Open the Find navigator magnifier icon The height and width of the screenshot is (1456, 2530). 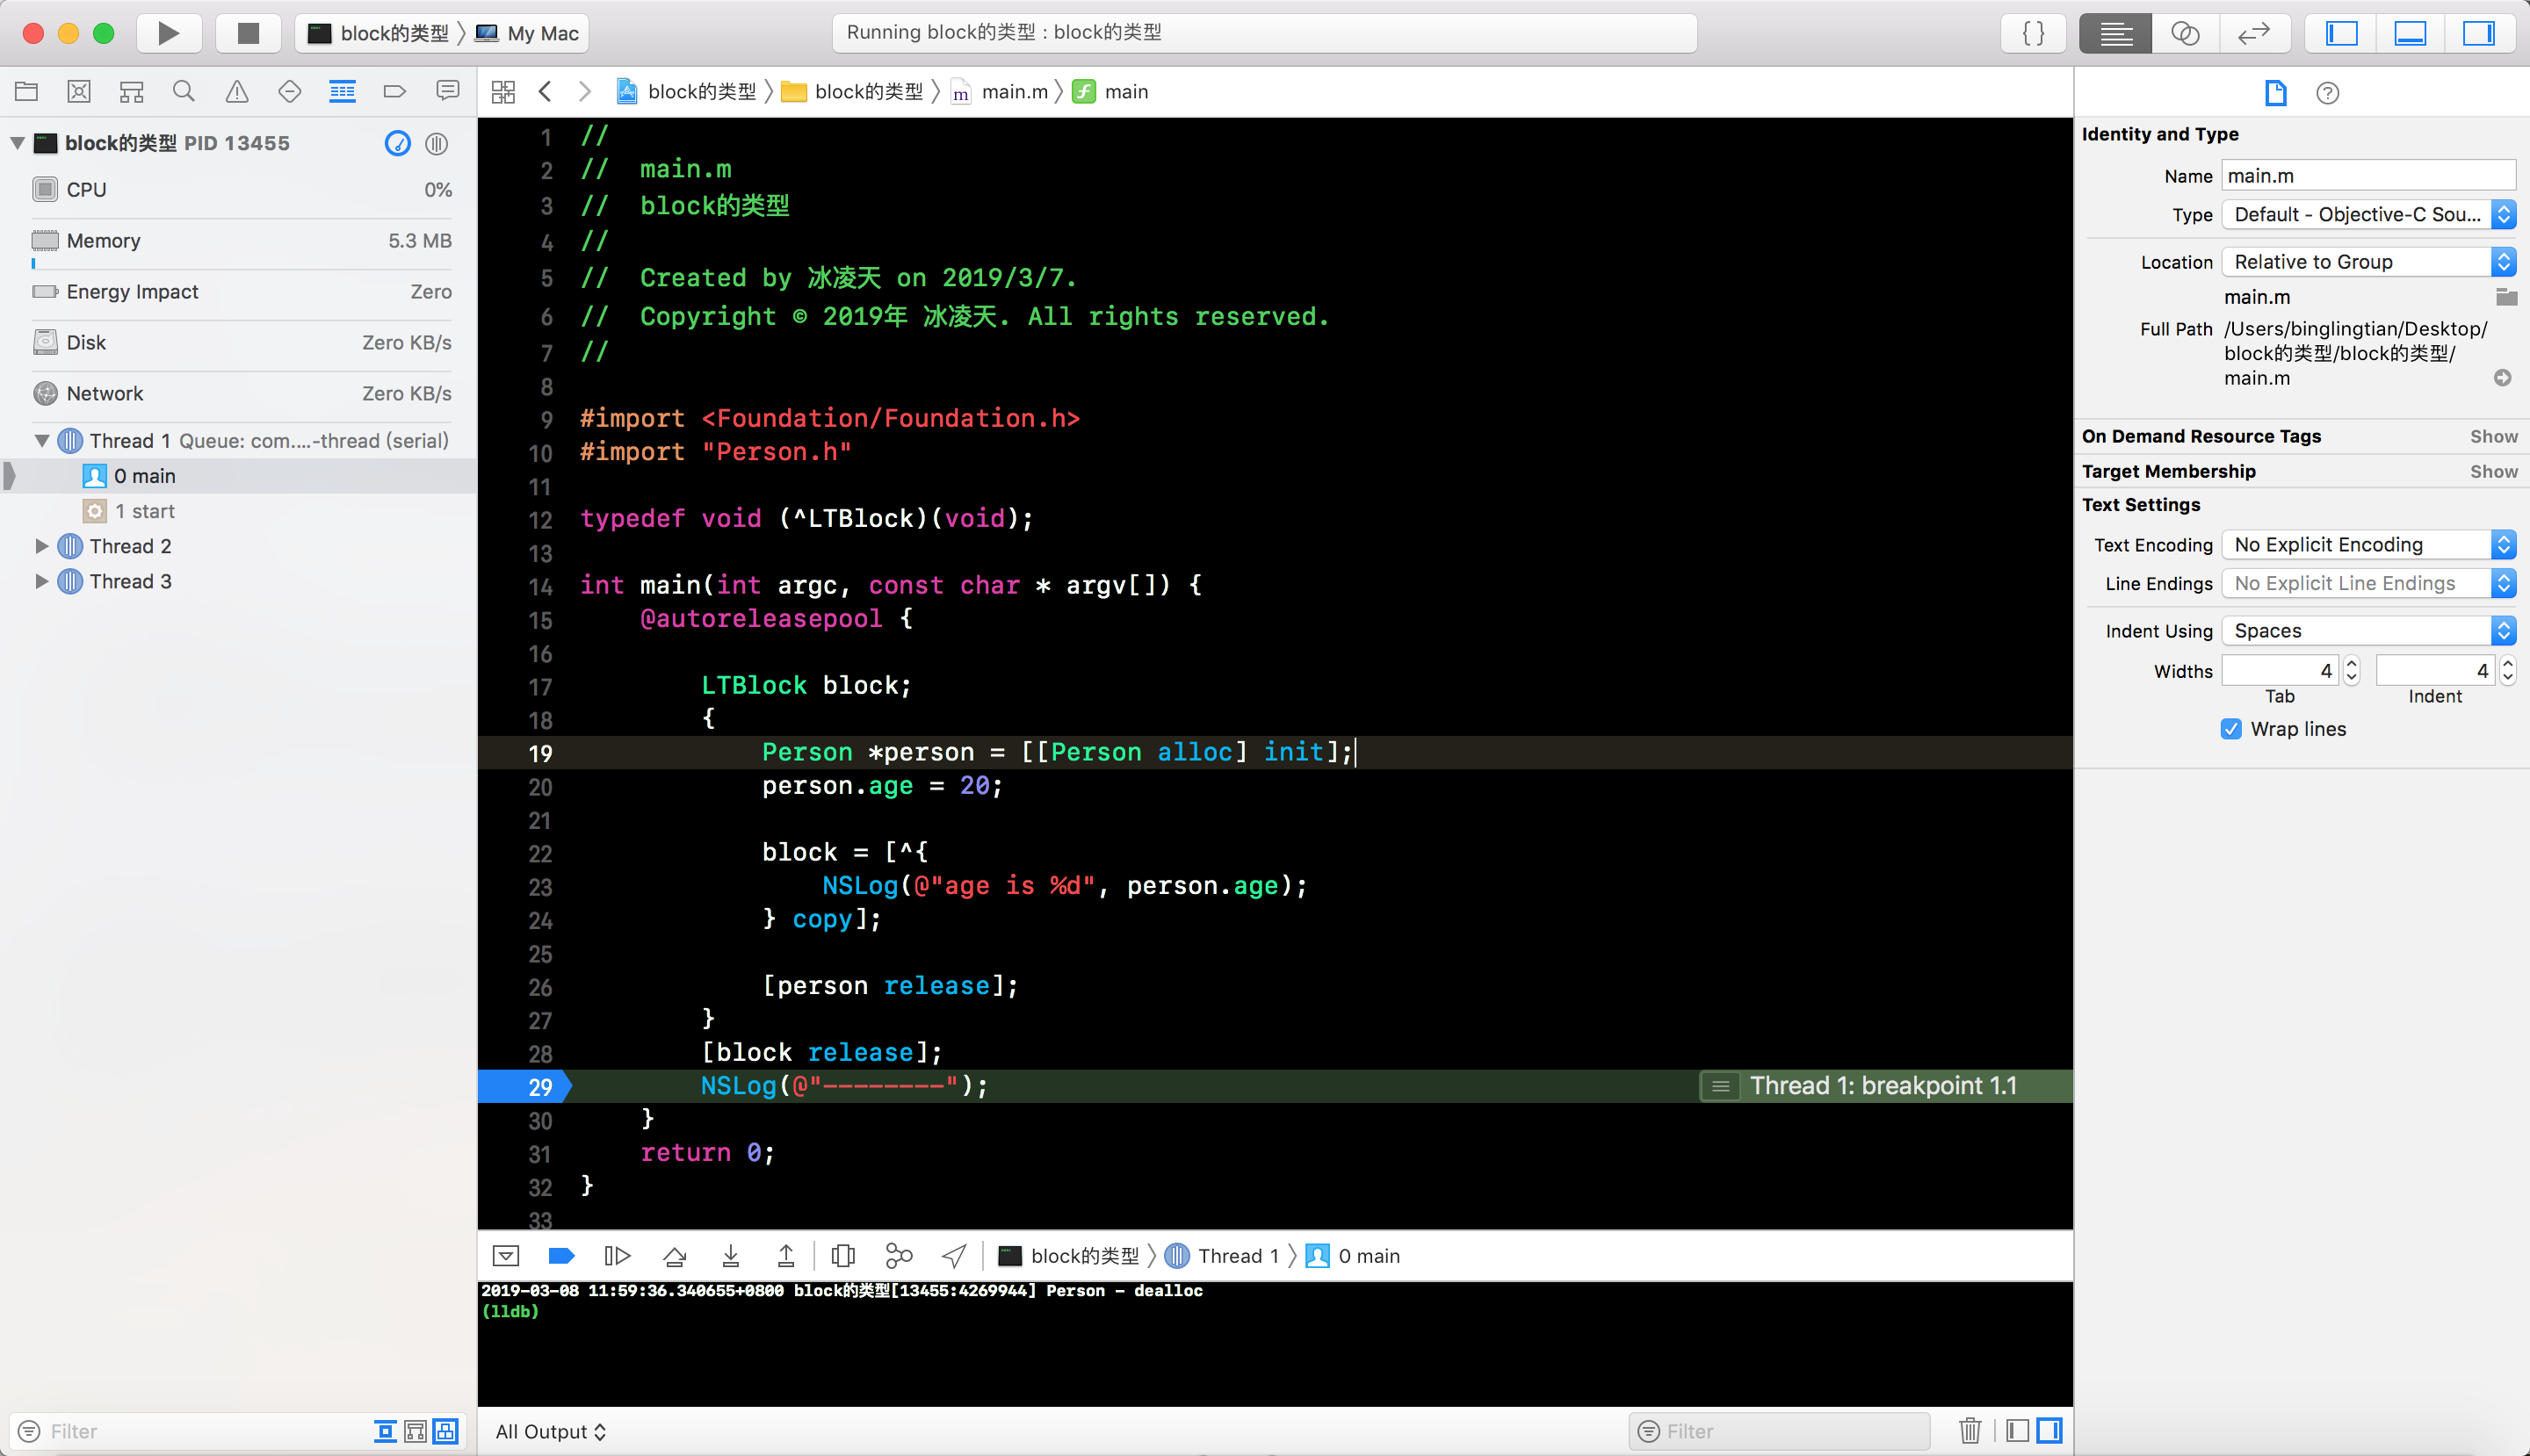point(183,92)
